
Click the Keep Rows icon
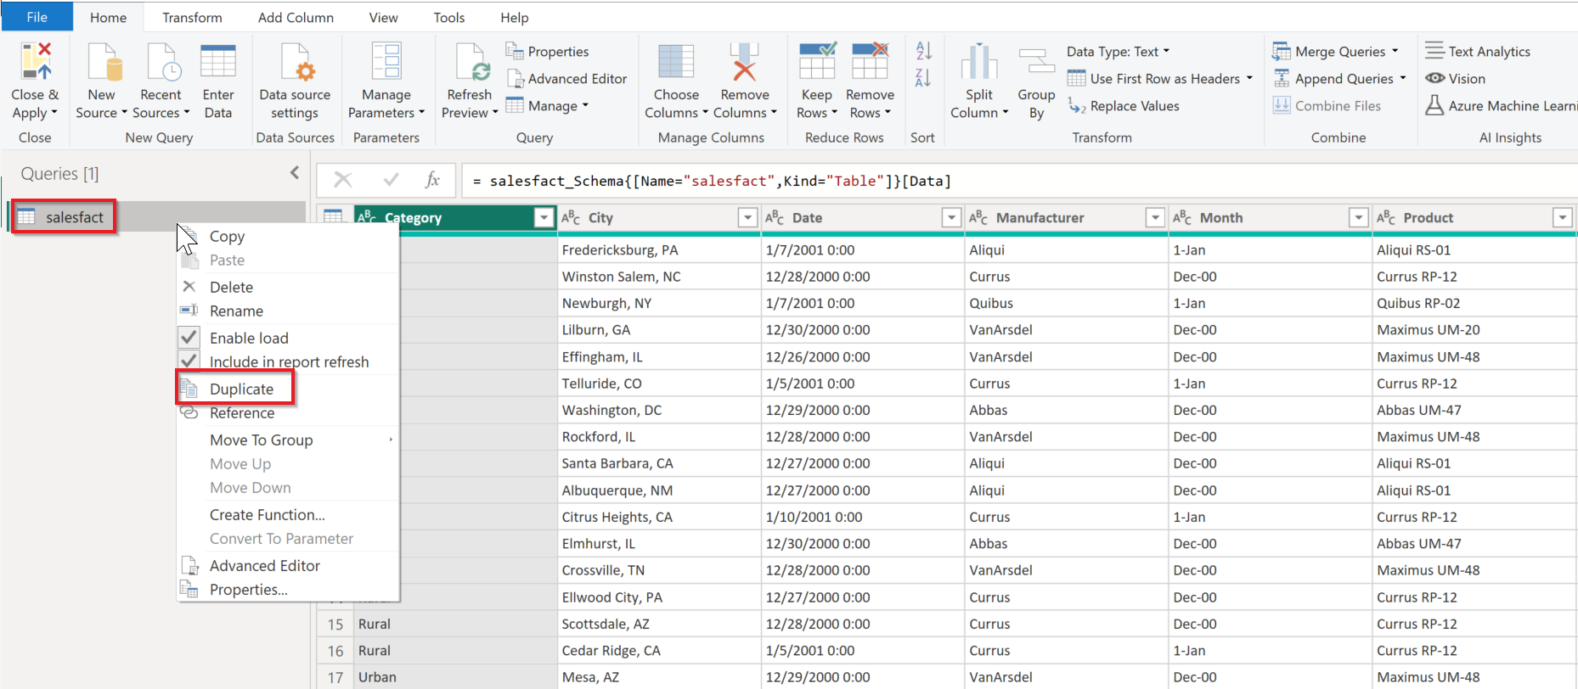(816, 62)
